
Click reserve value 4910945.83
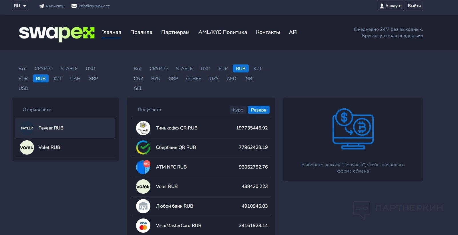tap(255, 206)
